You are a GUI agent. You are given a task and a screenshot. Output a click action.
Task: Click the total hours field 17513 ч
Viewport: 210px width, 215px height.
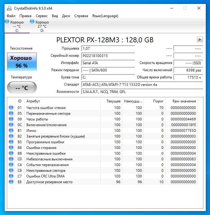coord(188,77)
